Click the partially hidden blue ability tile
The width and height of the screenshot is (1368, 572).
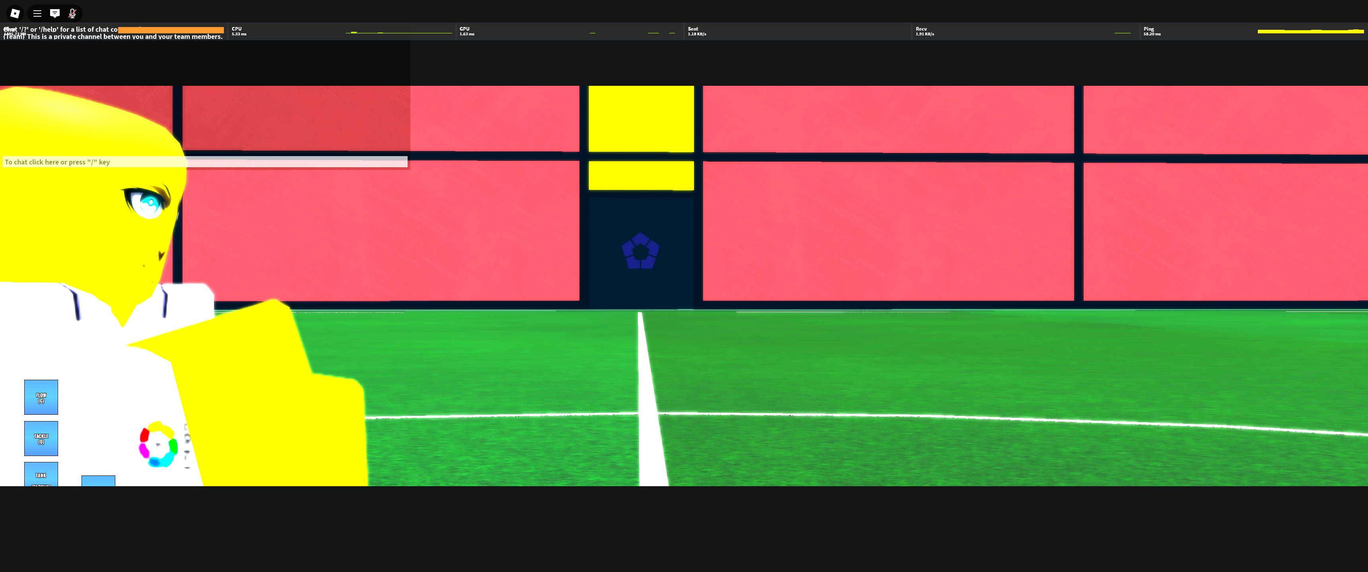[x=98, y=481]
